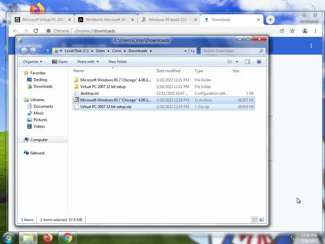Image resolution: width=325 pixels, height=244 pixels.
Task: Open a new Chrome tab
Action: (270, 20)
